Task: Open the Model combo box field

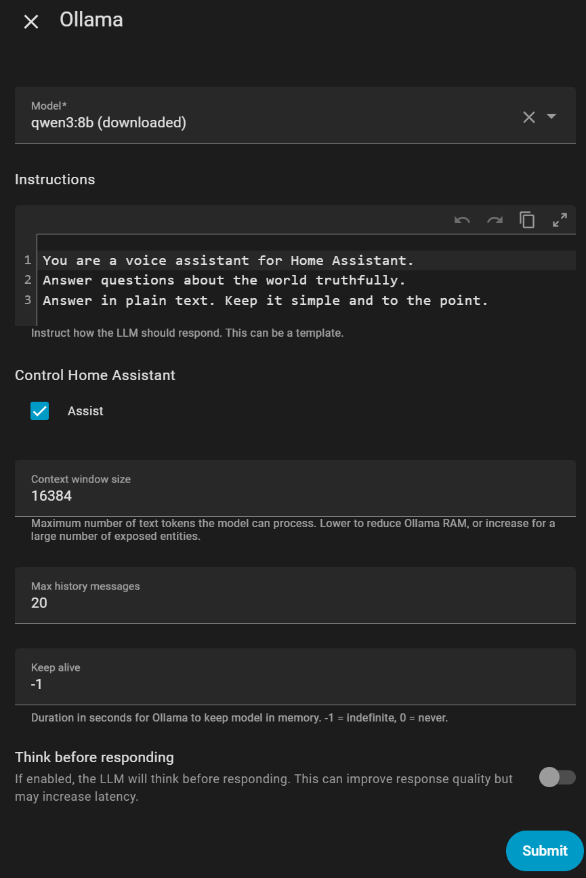Action: pyautogui.click(x=271, y=116)
